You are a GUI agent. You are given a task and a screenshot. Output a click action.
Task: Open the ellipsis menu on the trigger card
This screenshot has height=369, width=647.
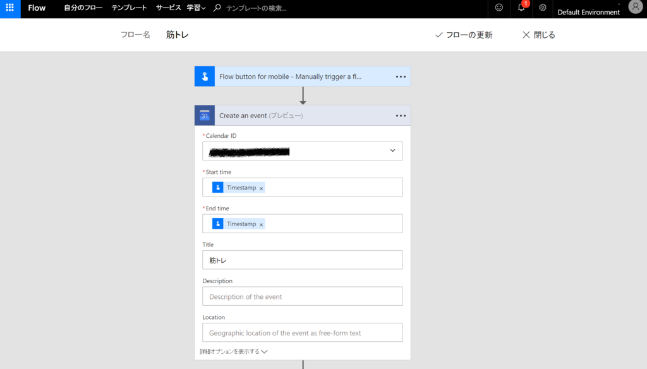pyautogui.click(x=401, y=75)
